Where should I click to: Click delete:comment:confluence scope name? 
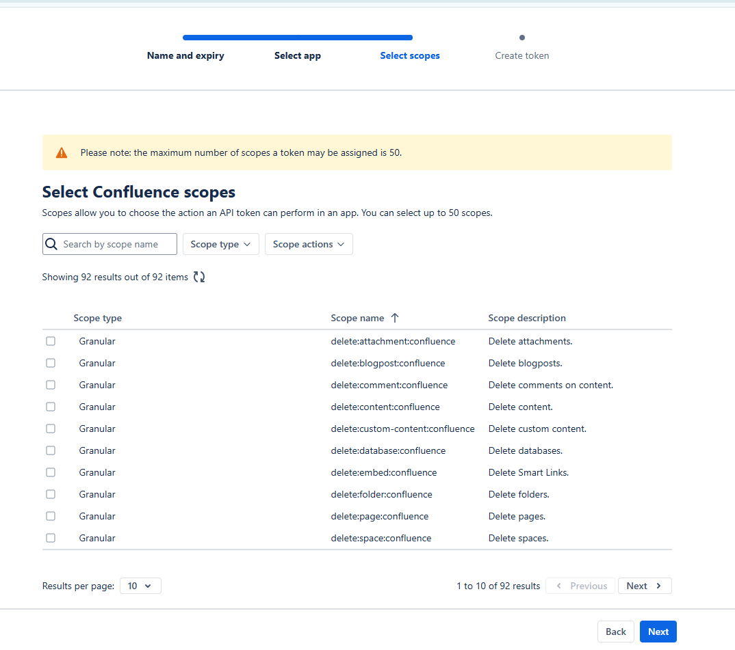tap(389, 385)
